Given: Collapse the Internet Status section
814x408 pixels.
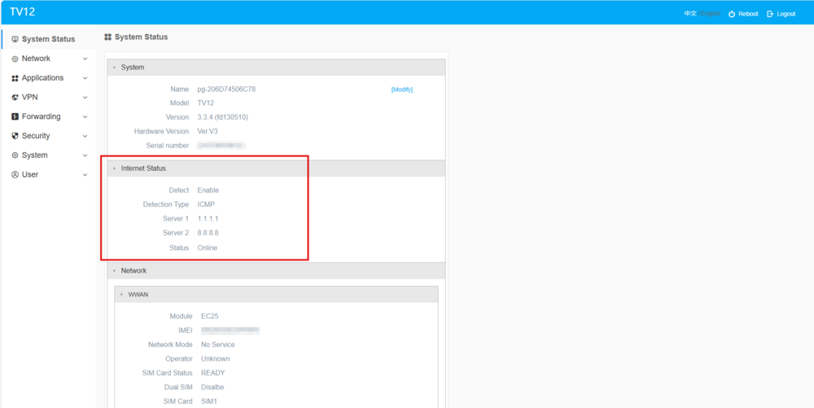Looking at the screenshot, I should point(115,169).
